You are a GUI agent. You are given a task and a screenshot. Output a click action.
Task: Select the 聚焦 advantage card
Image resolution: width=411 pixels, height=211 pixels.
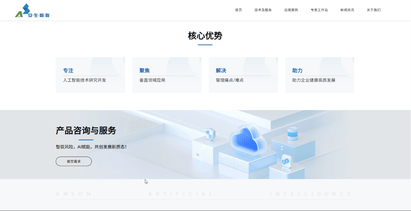click(x=167, y=75)
